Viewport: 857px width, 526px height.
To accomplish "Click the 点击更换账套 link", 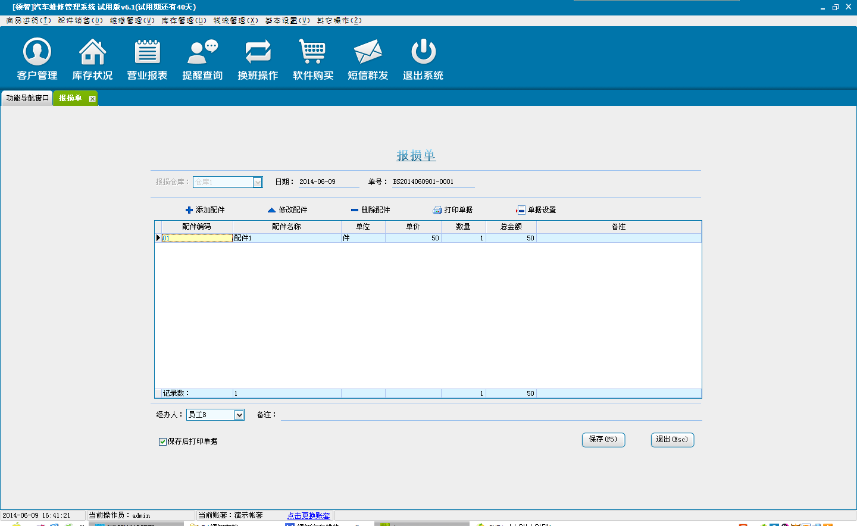I will tap(308, 516).
